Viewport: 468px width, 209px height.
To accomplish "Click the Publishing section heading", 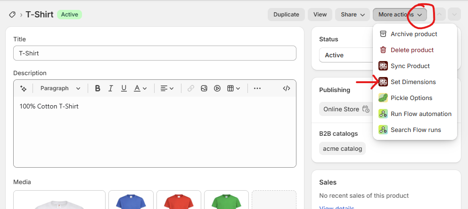I will tap(335, 90).
